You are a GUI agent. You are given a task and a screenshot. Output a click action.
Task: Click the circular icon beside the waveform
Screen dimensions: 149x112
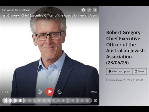coord(95,101)
